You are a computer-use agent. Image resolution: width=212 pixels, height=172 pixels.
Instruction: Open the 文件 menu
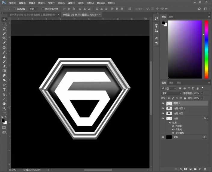click(12, 3)
